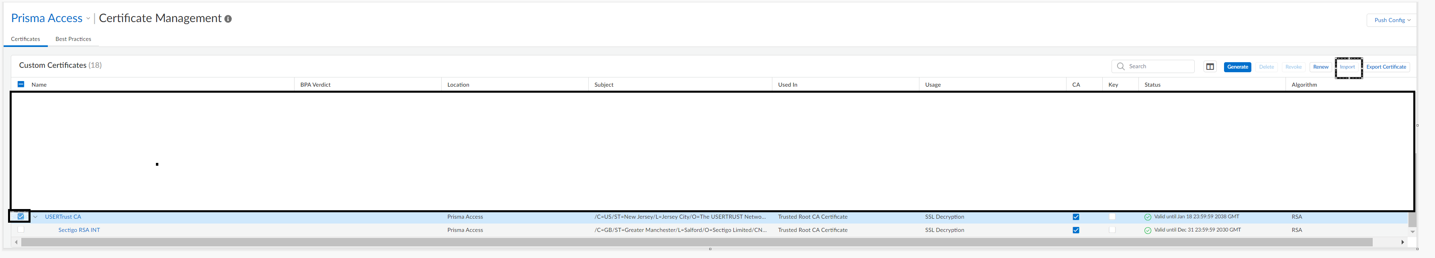Sort by the Usage column header
Screen dimensions: 1435x258
click(933, 85)
